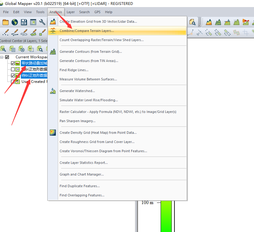Click the close layer icon in Control Center
The width and height of the screenshot is (254, 232).
tap(21, 49)
